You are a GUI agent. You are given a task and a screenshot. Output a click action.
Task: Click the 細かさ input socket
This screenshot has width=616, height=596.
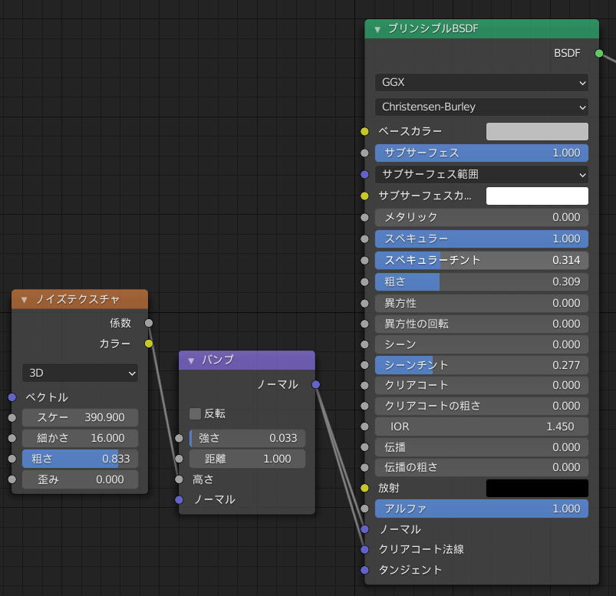(12, 438)
